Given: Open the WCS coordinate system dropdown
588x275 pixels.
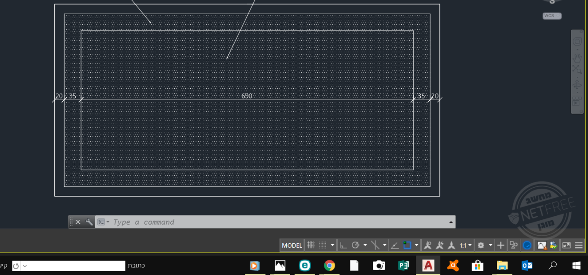Looking at the screenshot, I should pos(552,16).
